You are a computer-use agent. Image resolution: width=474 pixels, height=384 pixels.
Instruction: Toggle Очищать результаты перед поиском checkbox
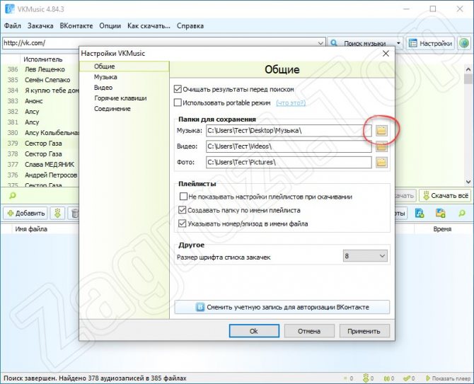click(178, 89)
